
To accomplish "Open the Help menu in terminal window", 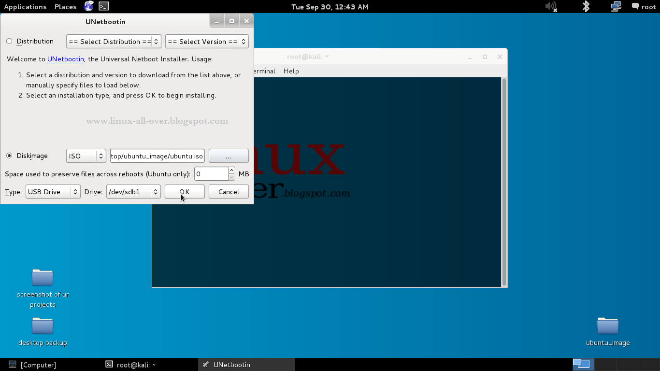I will pyautogui.click(x=291, y=71).
